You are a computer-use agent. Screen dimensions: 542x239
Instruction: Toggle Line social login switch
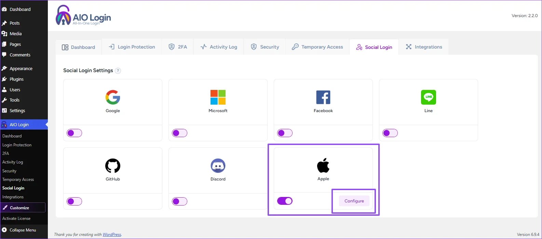390,133
